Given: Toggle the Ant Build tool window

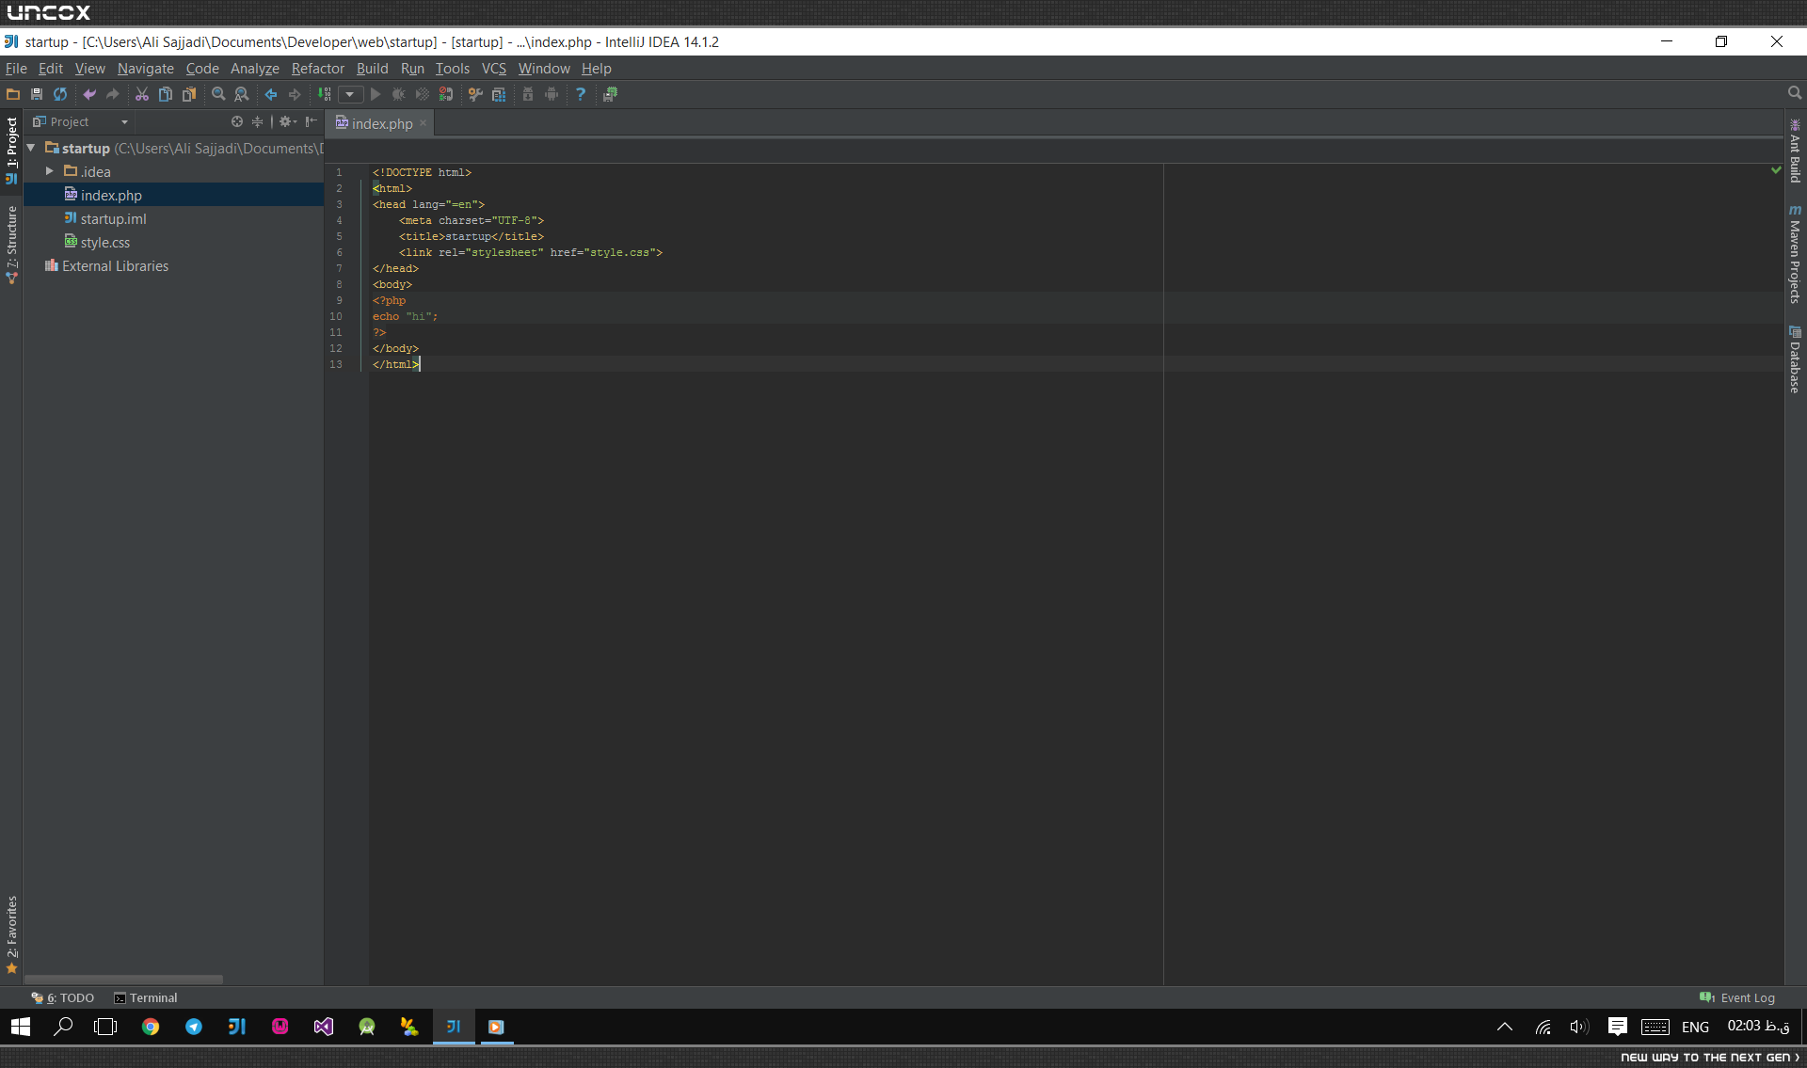Looking at the screenshot, I should [x=1795, y=151].
